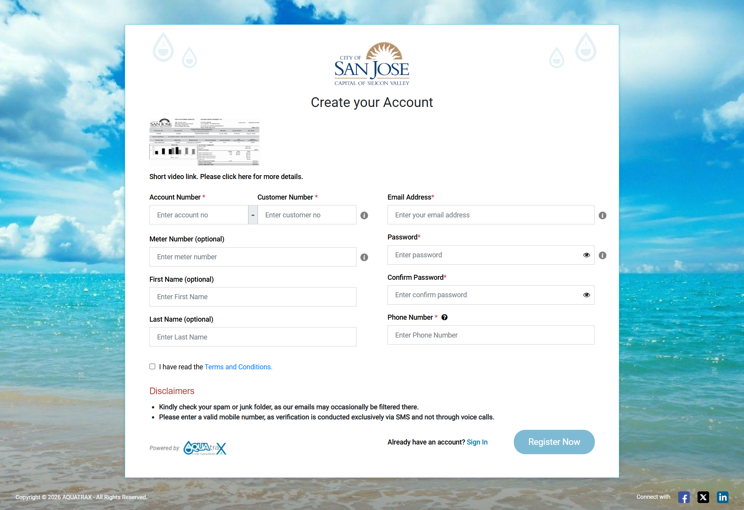Viewport: 744px width, 510px height.
Task: Show password in the Password field
Action: 587,255
